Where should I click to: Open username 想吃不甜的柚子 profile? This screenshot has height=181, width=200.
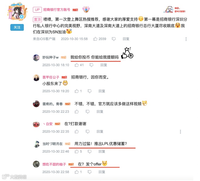54,164
